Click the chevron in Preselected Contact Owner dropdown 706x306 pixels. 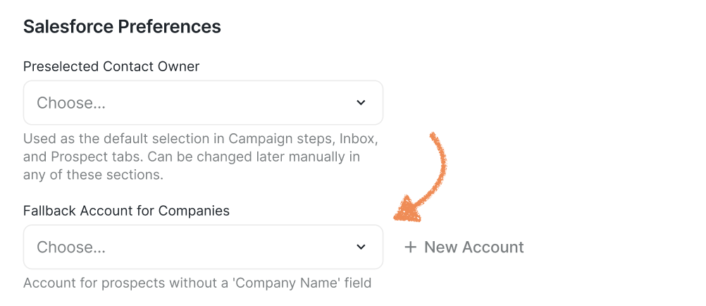[x=361, y=103]
